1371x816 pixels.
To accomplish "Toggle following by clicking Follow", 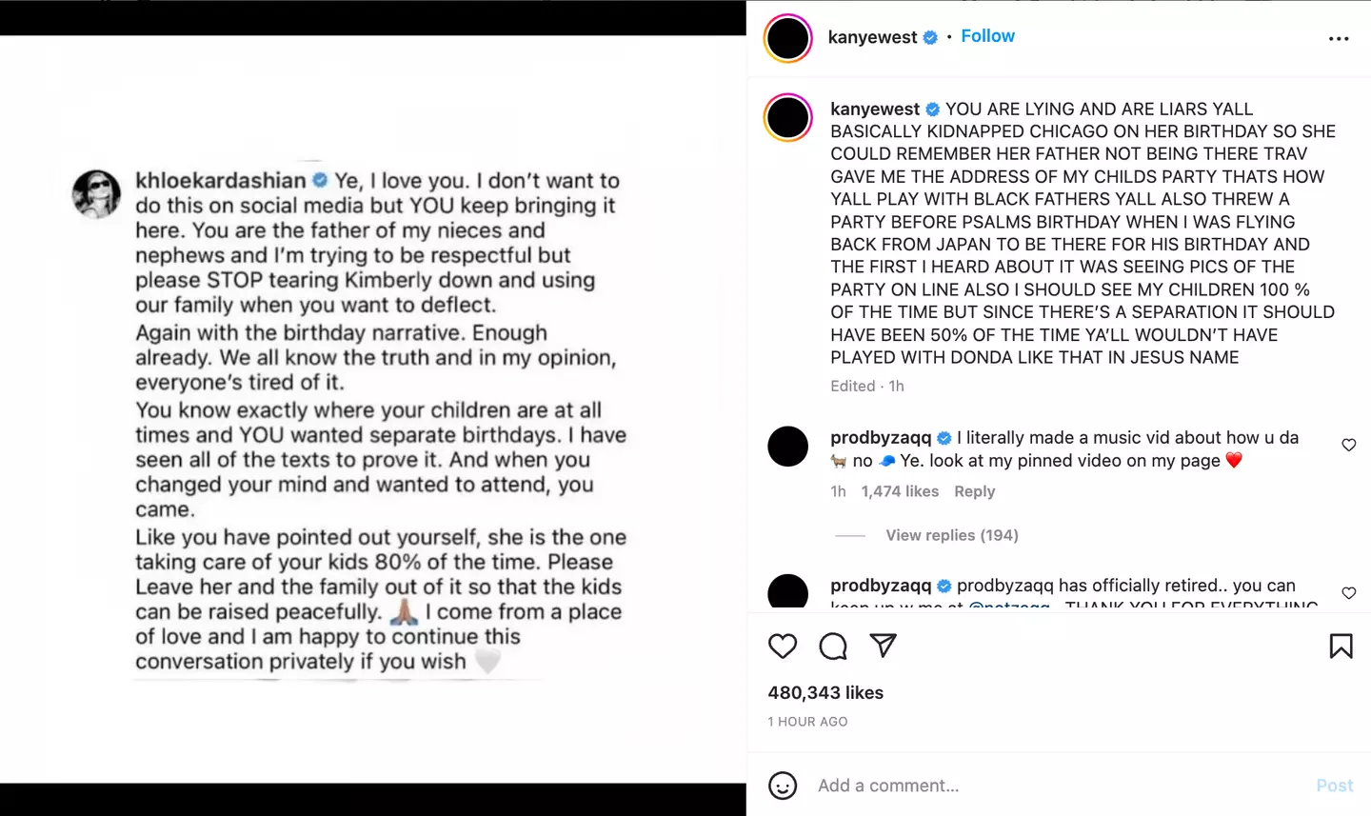I will 987,35.
